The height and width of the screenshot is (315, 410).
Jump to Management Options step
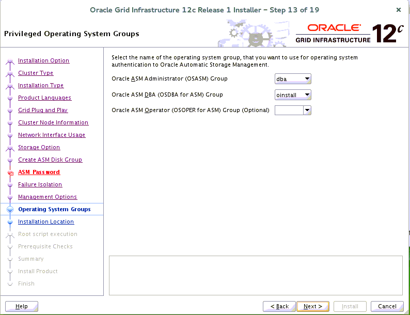coord(48,197)
